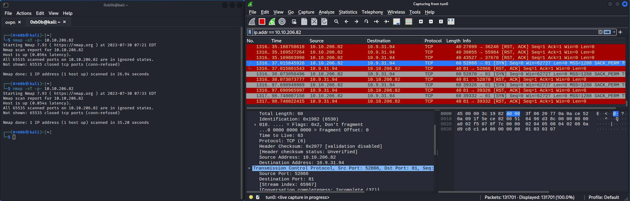Collapse the Transmission Control Protocol section
Viewport: 630px width, 201px height.
(x=249, y=168)
